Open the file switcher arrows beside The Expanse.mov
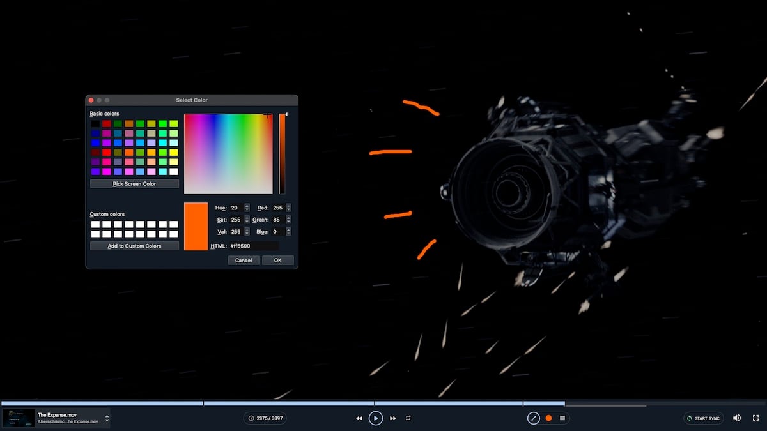Screen dimensions: 767x431 (x=107, y=418)
